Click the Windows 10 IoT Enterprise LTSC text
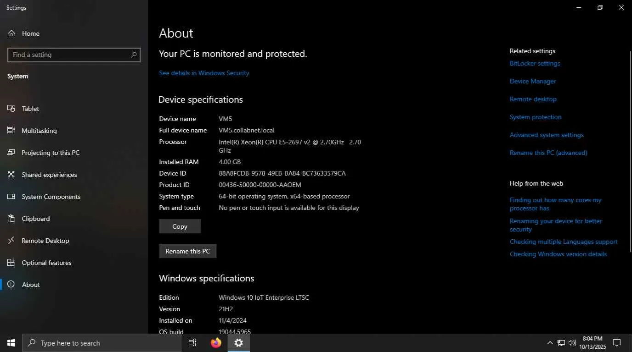The image size is (632, 352). click(264, 297)
